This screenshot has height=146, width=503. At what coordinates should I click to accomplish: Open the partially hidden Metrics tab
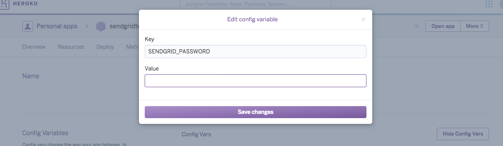132,47
